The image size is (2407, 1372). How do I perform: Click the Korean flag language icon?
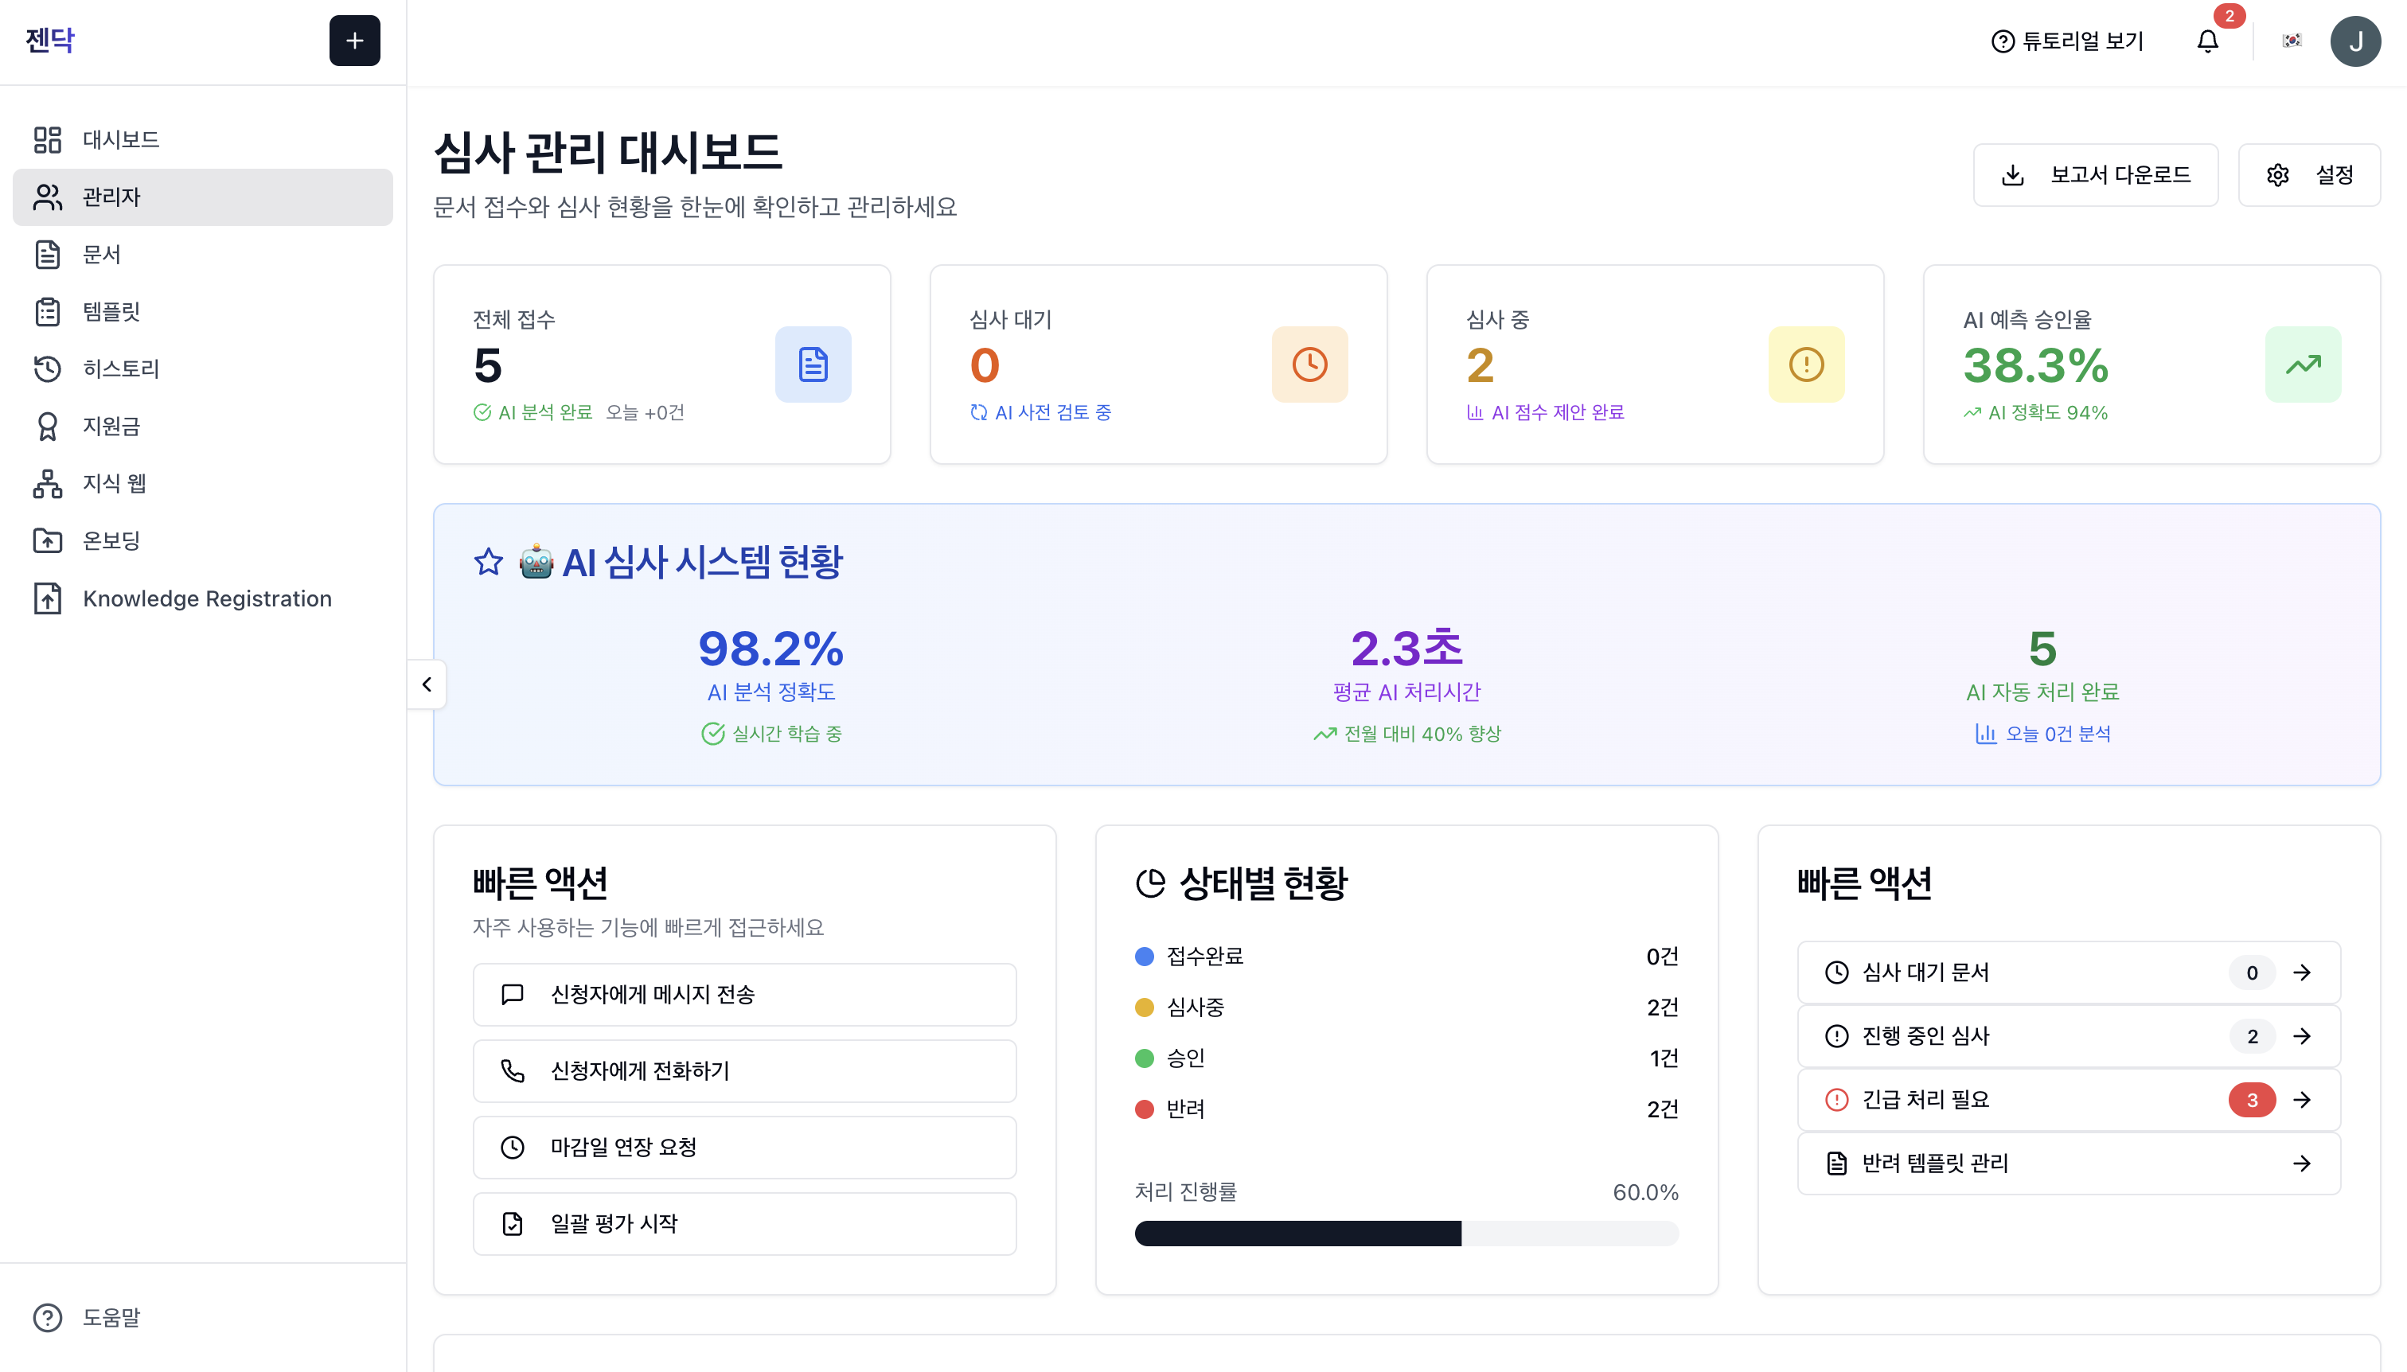[x=2292, y=41]
